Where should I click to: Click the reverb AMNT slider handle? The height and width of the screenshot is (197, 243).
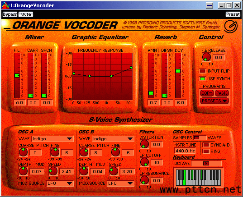151,93
